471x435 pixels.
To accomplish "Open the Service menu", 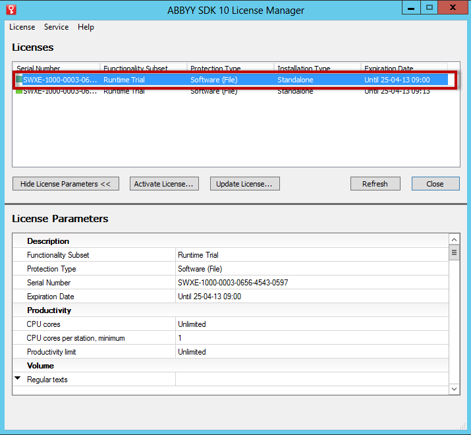I will (56, 27).
